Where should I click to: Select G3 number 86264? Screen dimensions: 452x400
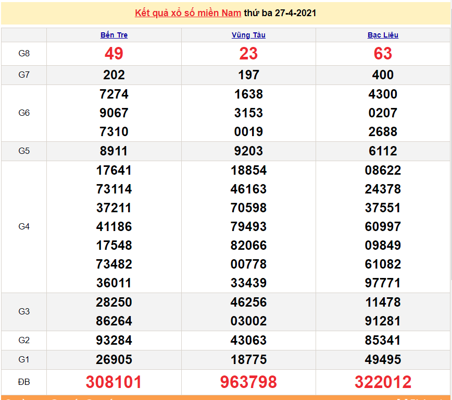point(114,321)
